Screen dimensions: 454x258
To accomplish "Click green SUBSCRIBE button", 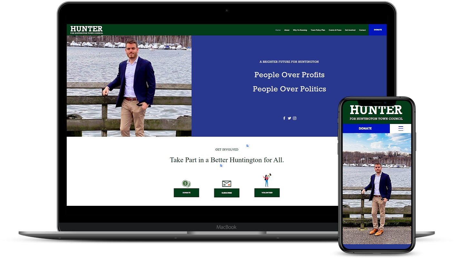I will 227,193.
